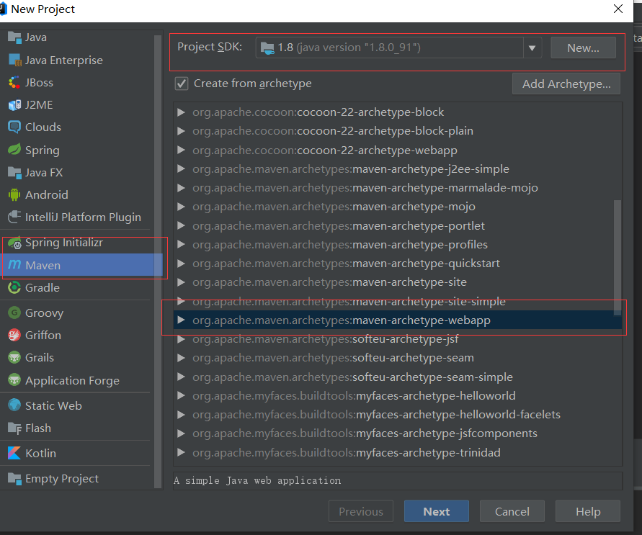Select the Kotlin logo icon
The image size is (642, 535).
click(x=14, y=453)
